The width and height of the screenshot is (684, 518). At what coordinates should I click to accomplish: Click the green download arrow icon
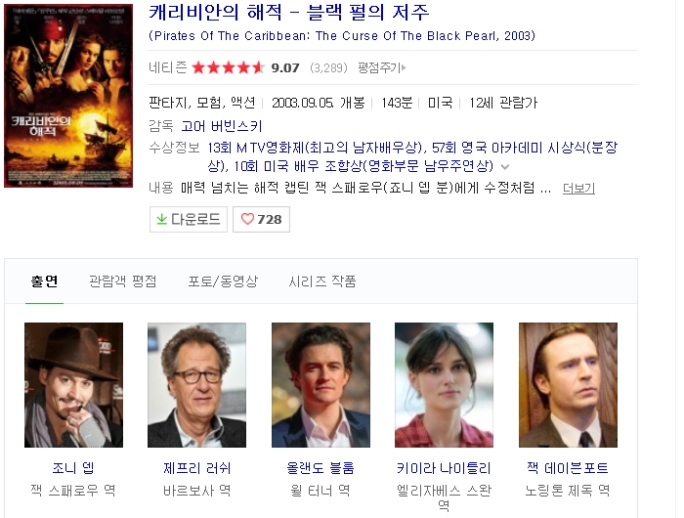coord(162,219)
